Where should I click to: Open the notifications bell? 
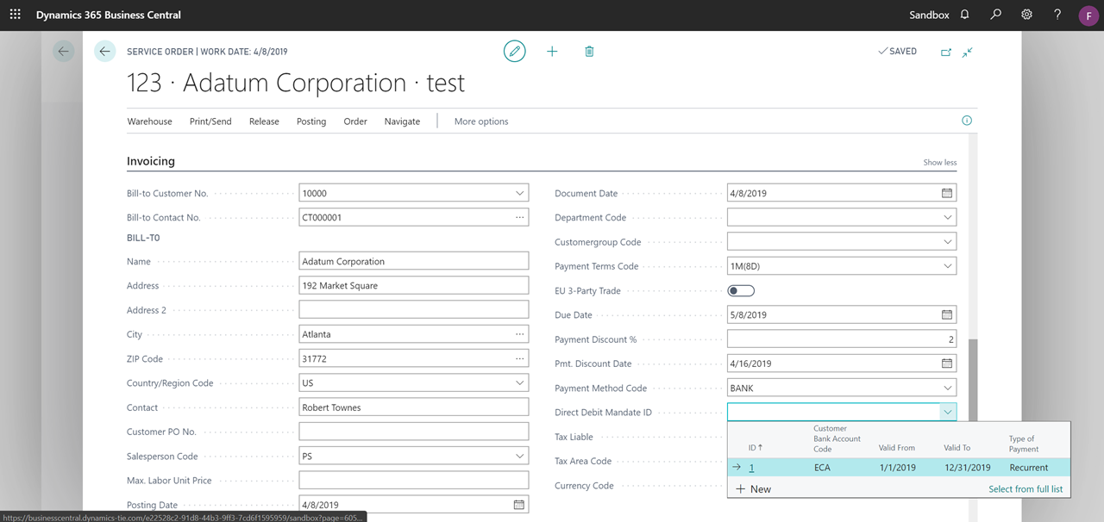tap(964, 15)
